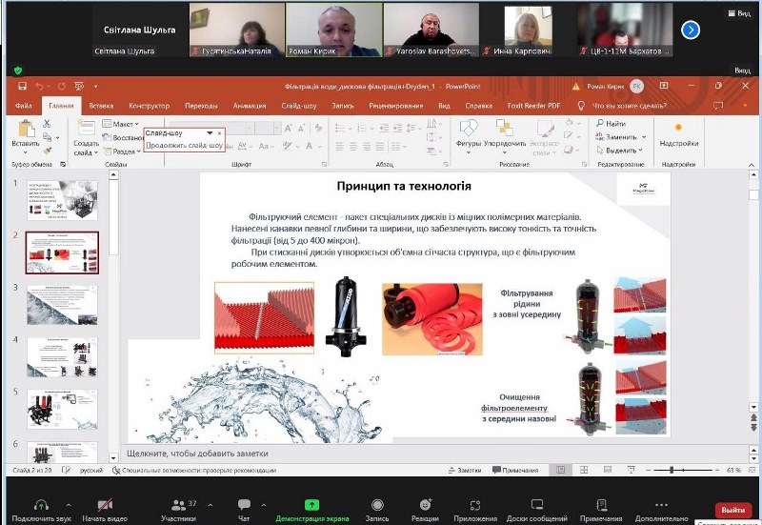Click the red Выйти leave button
Viewport: 762px width, 525px height.
(x=732, y=510)
